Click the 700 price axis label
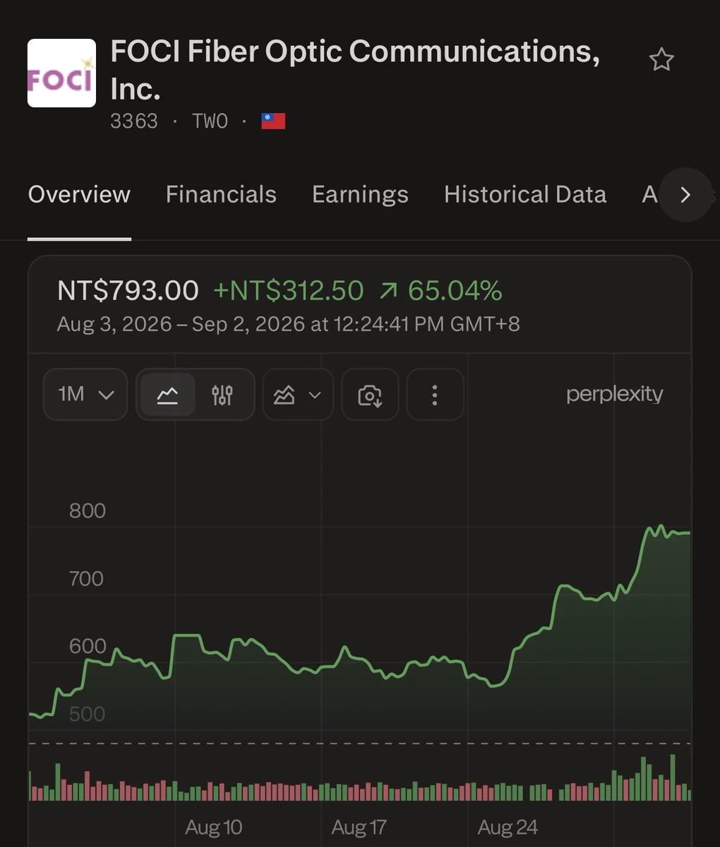Screen dimensions: 720x847 coord(87,578)
